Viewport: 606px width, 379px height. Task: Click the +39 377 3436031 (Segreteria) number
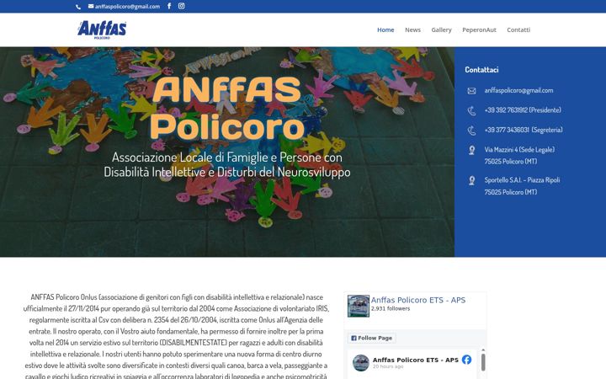[524, 130]
